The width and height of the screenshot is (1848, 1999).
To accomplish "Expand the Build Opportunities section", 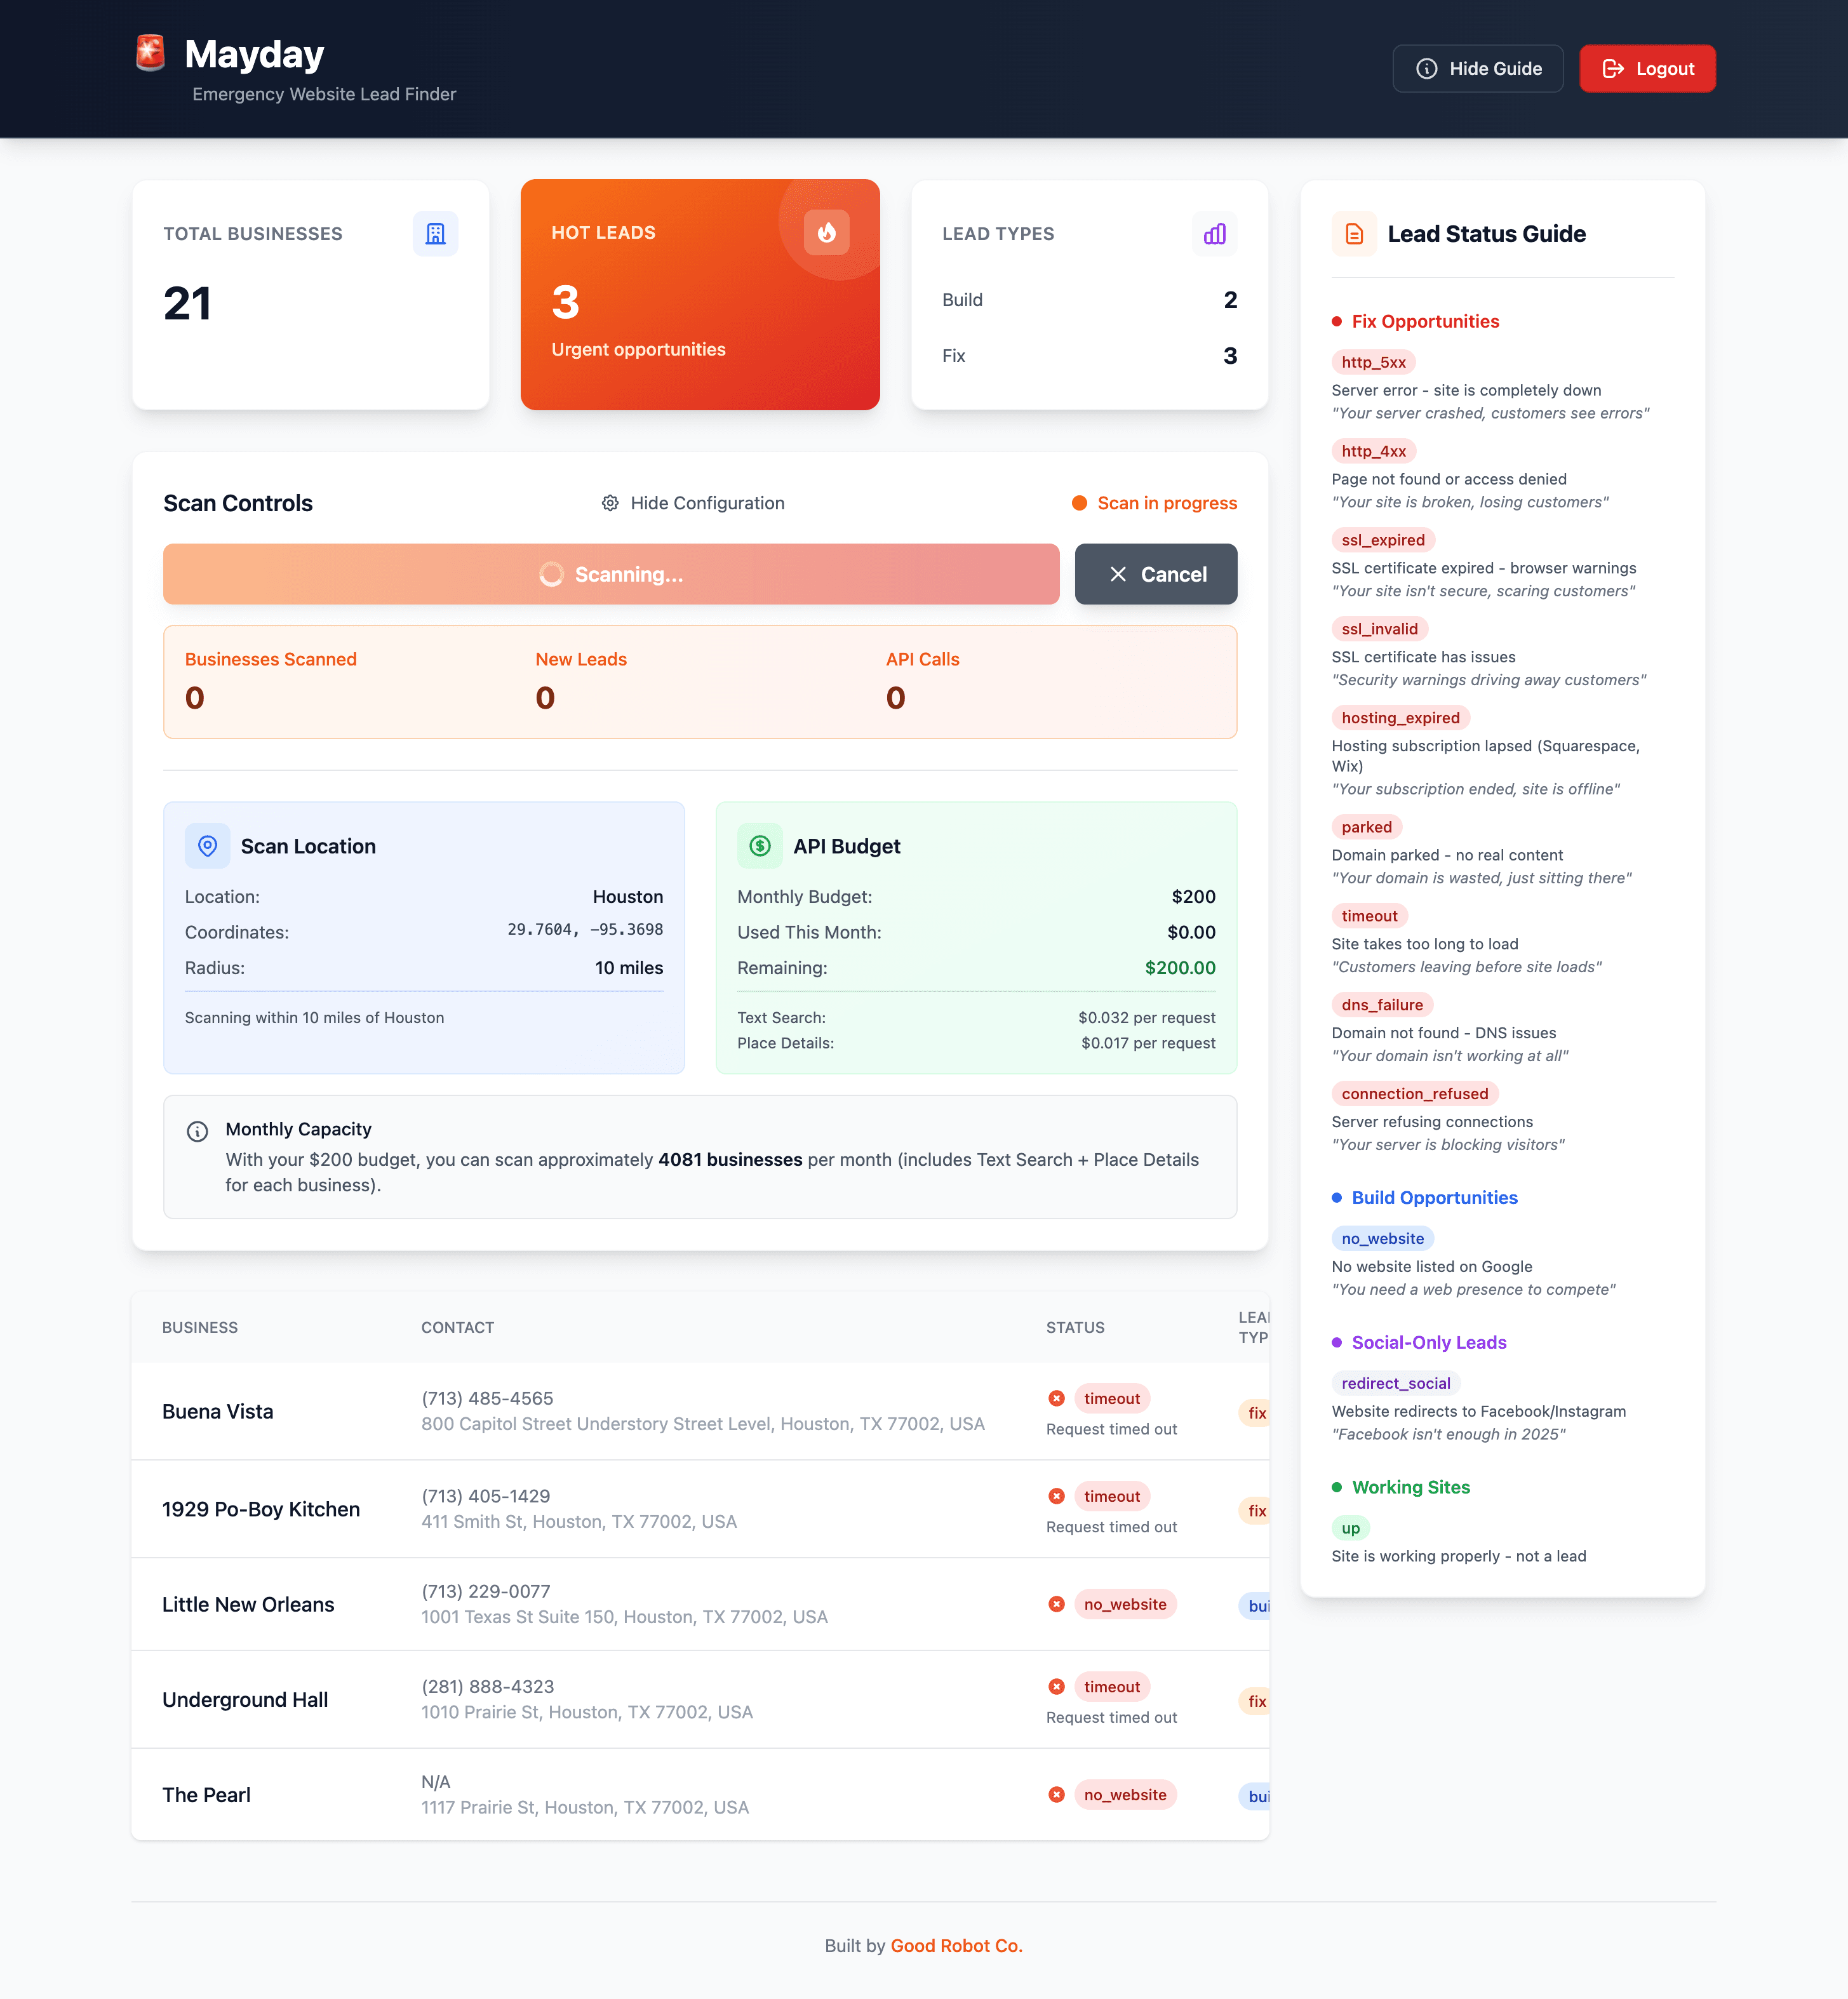I will (1434, 1197).
